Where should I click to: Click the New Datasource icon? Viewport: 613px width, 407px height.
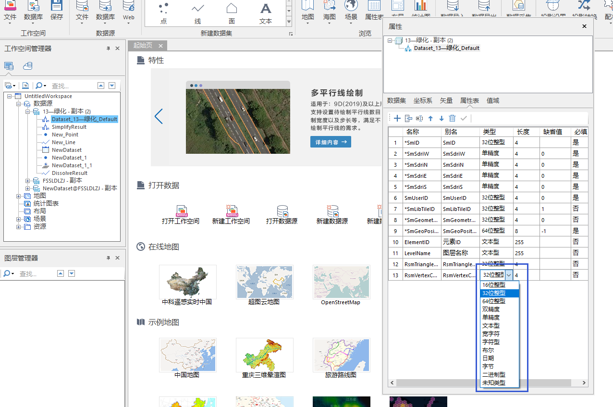(x=332, y=211)
